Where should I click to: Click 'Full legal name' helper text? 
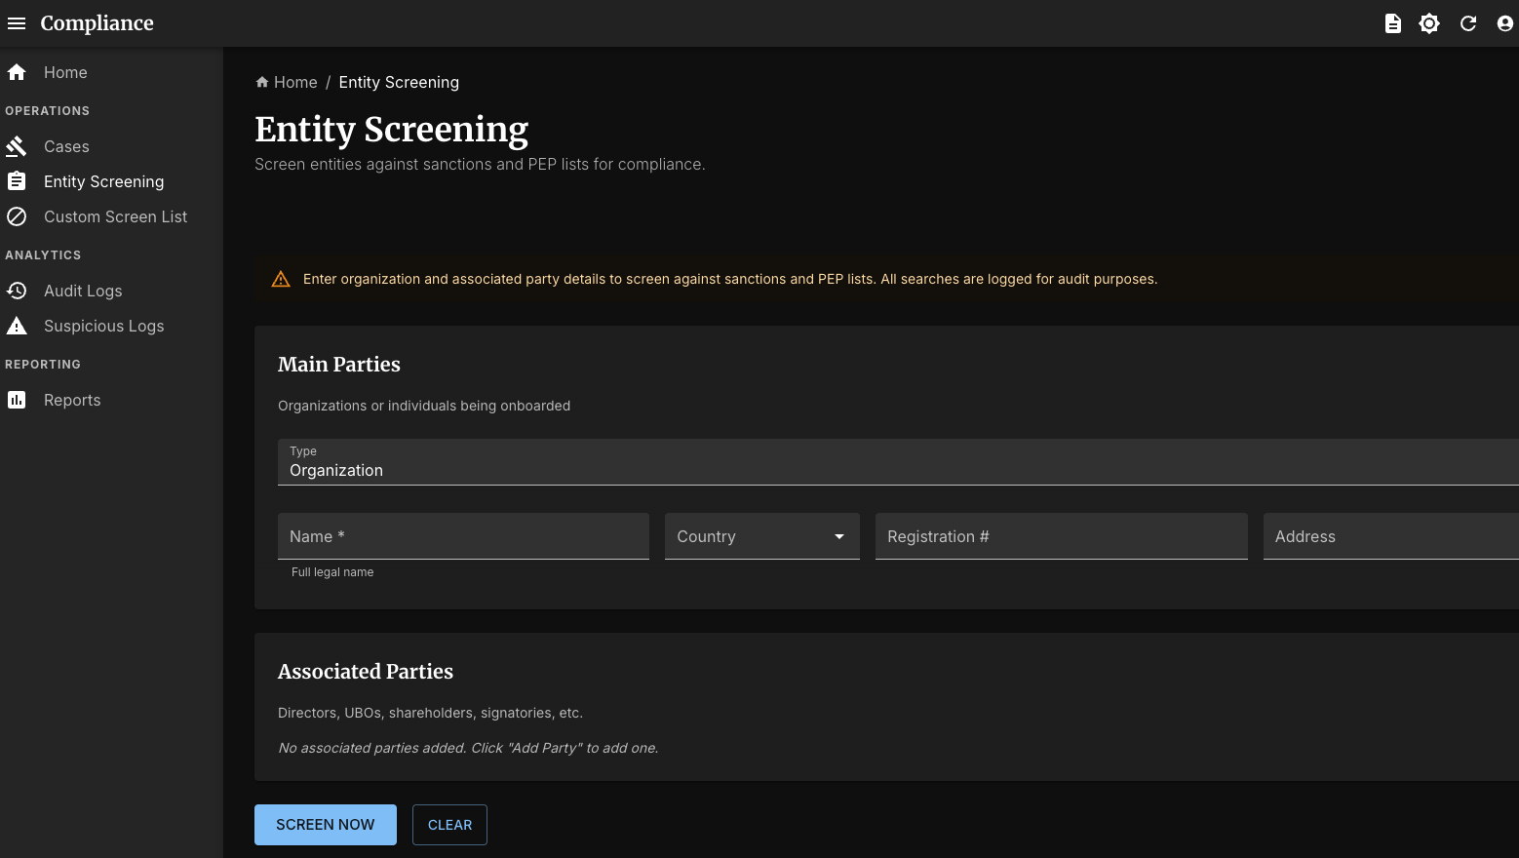[x=332, y=572]
